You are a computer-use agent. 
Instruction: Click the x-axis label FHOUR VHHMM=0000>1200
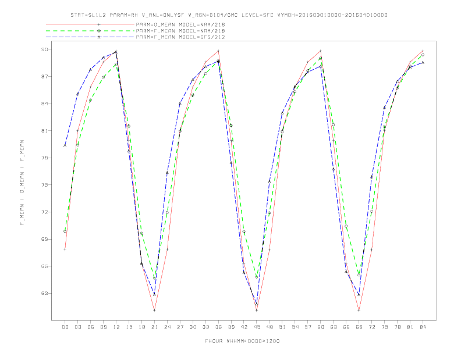242,341
